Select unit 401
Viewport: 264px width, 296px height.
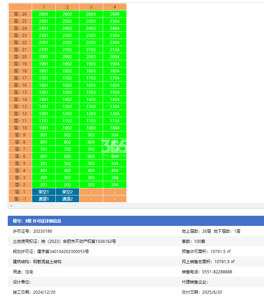44,170
